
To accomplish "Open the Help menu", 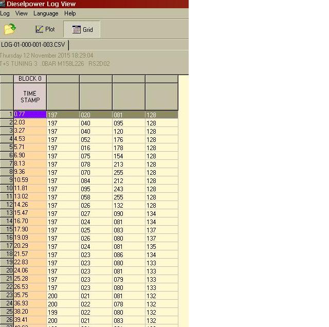I will [70, 13].
